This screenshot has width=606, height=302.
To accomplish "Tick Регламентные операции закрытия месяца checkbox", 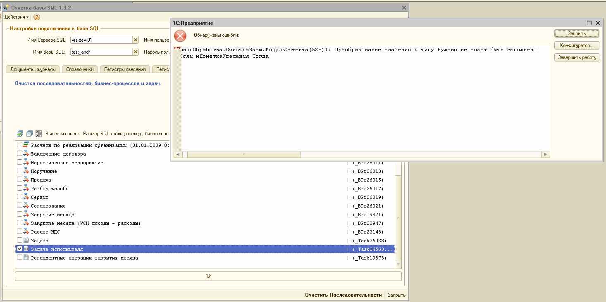I will click(19, 257).
